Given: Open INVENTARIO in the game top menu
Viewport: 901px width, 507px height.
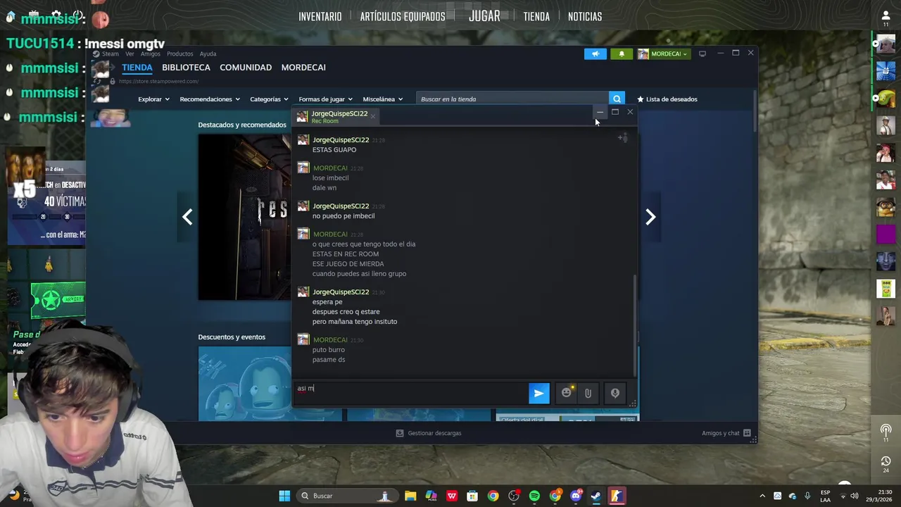Looking at the screenshot, I should [320, 16].
